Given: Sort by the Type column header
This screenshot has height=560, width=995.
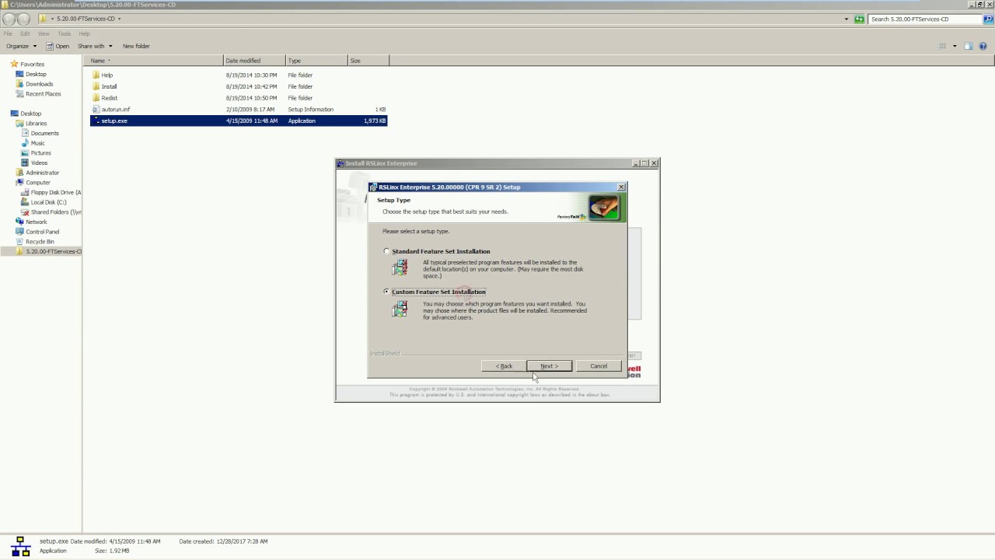Looking at the screenshot, I should 316,61.
